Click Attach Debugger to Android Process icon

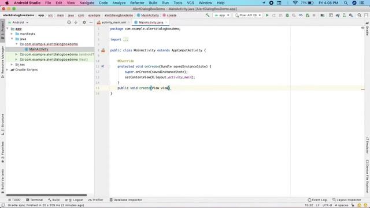coord(308,15)
